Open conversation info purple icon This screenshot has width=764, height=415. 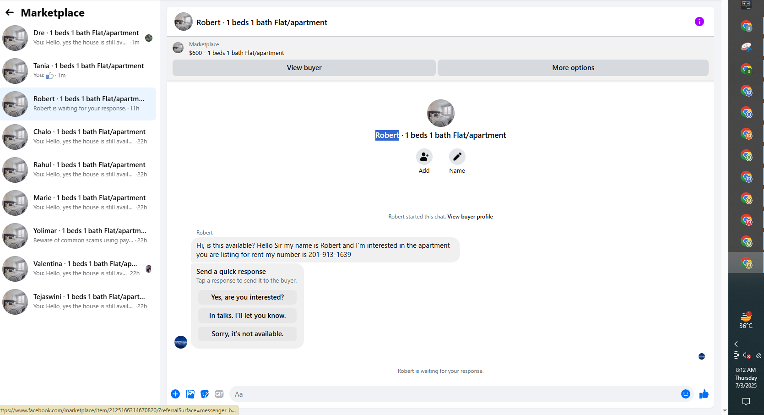point(699,22)
